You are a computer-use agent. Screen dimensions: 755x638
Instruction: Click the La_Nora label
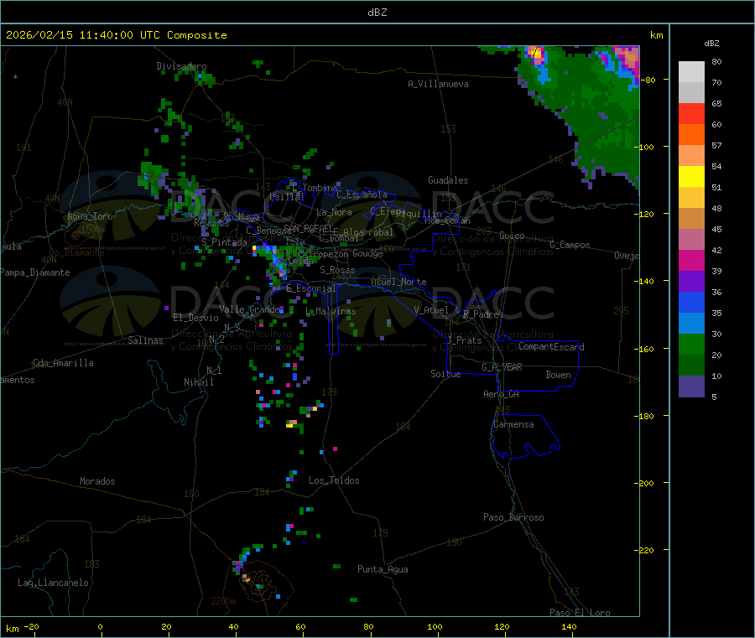click(x=334, y=212)
